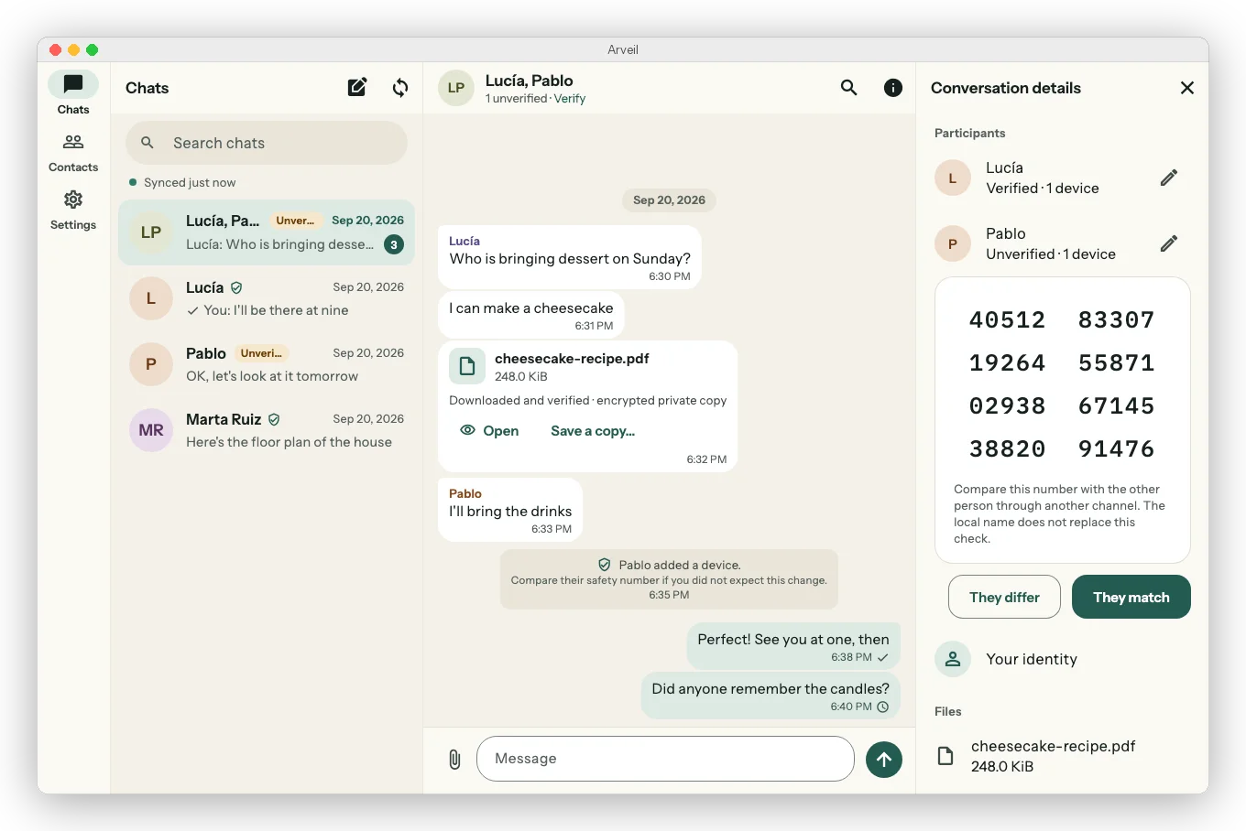This screenshot has width=1246, height=831.
Task: Click the Pablo Unverified participant row
Action: pos(1063,243)
